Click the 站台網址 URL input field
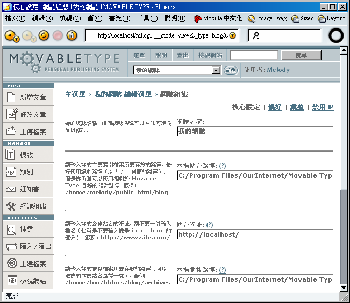The image size is (350, 303). (255, 234)
